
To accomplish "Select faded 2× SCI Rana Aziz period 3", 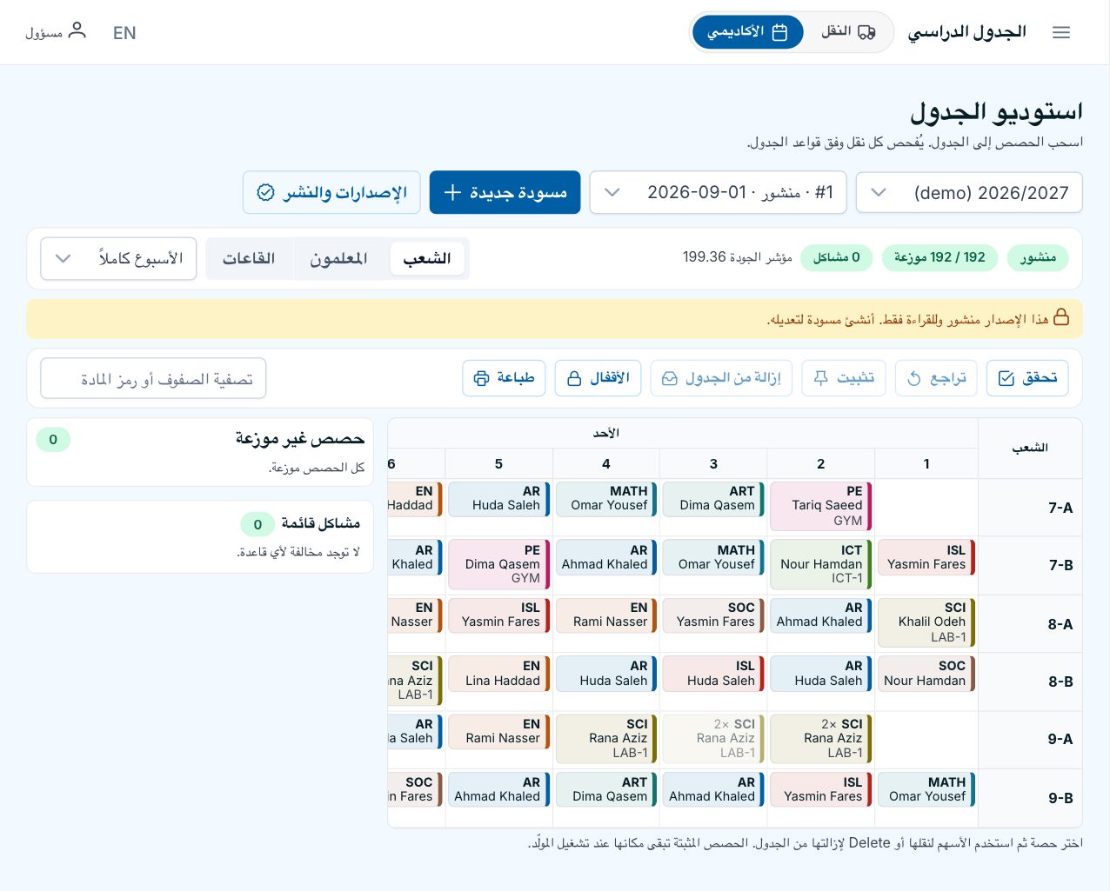I will click(713, 739).
